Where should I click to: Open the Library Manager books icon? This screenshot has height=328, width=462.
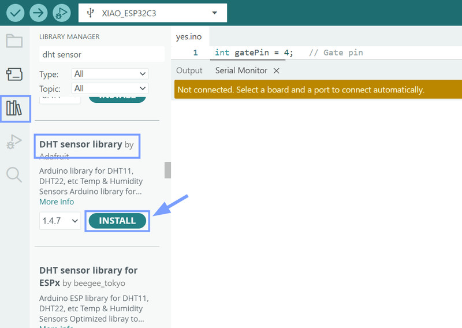14,109
